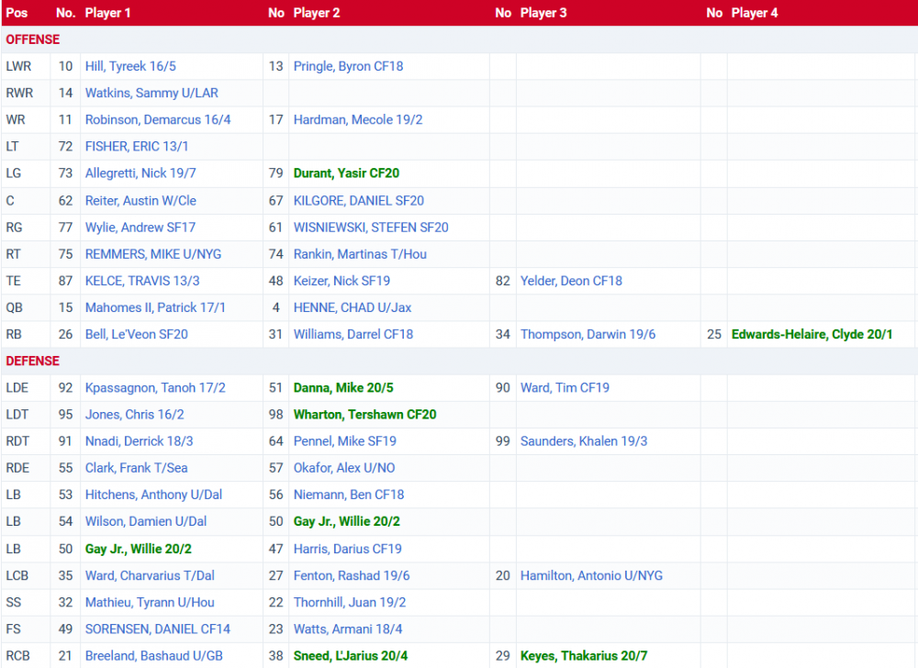Click Mahomes II, Patrick 17/1 link
The height and width of the screenshot is (668, 918).
pos(155,307)
